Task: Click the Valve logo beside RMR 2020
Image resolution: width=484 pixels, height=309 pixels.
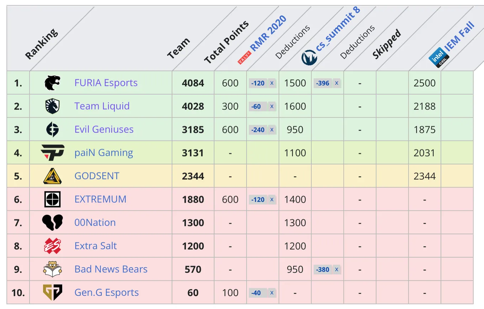Action: tap(244, 58)
